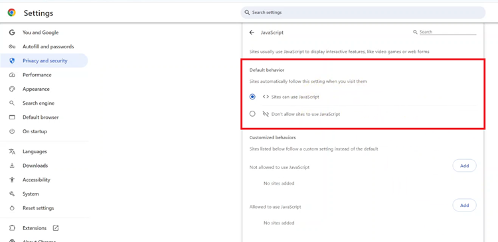
Task: Click No sites added under Allowed list
Action: [x=279, y=223]
